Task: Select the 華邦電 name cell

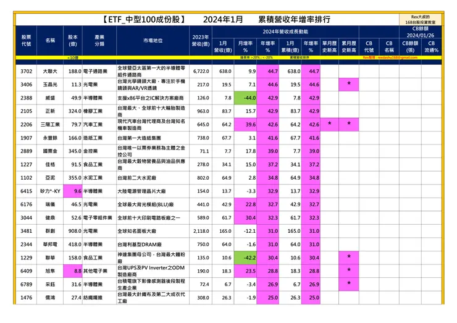Action: coord(50,245)
